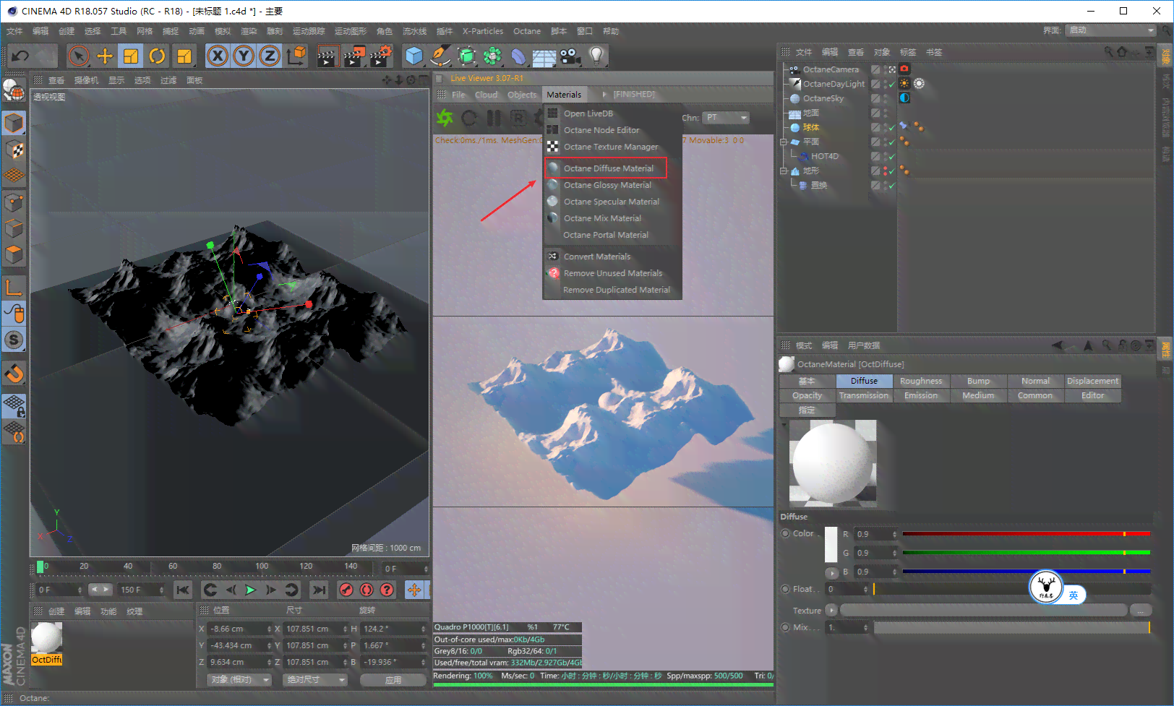
Task: Start Octane Live Viewer green render icon
Action: 445,117
